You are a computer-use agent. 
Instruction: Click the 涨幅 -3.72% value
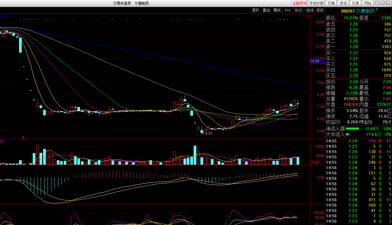tap(351, 93)
